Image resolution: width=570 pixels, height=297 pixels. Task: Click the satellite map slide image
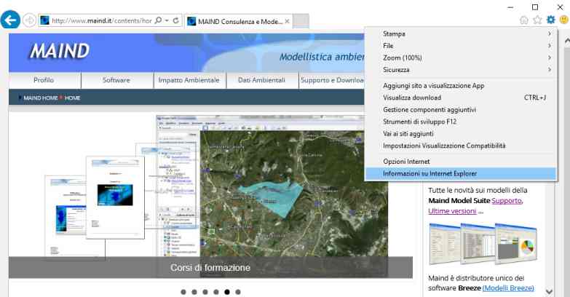pos(293,194)
